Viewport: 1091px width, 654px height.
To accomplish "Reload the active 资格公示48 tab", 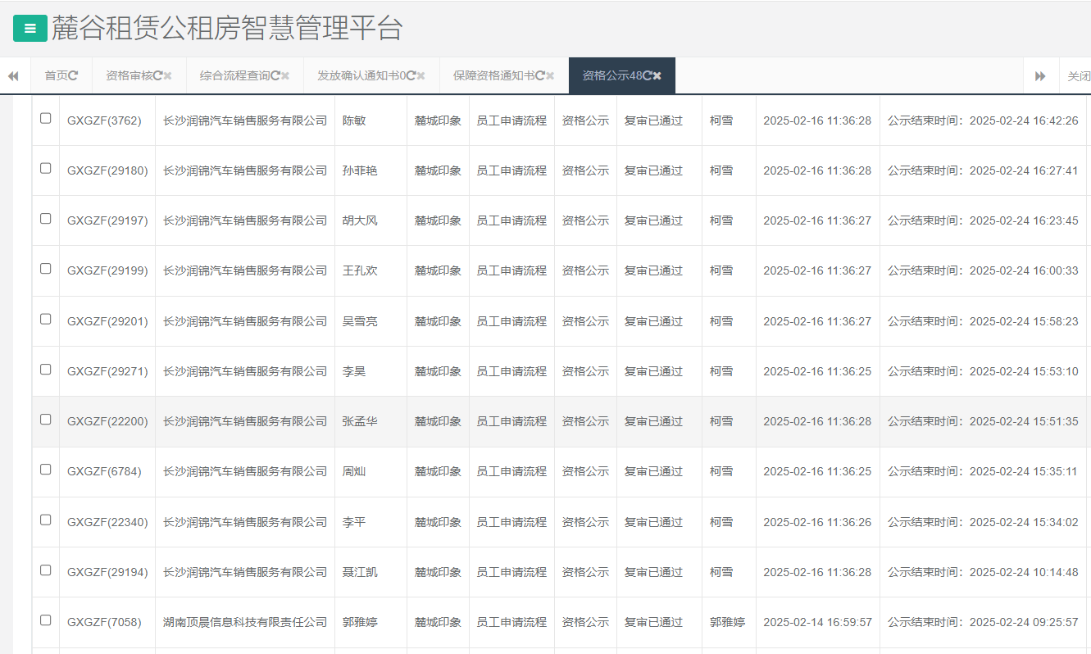I will [x=646, y=75].
